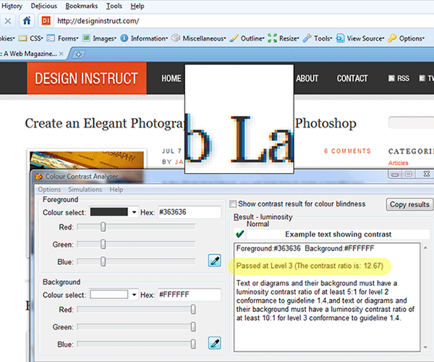This screenshot has width=434, height=362.
Task: Close the A Web Magazine tab
Action: coord(61,54)
